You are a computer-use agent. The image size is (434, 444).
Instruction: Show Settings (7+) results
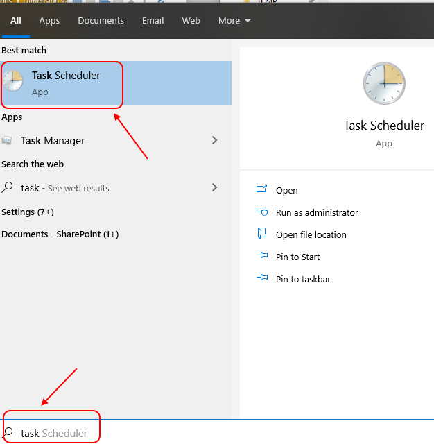pyautogui.click(x=28, y=212)
